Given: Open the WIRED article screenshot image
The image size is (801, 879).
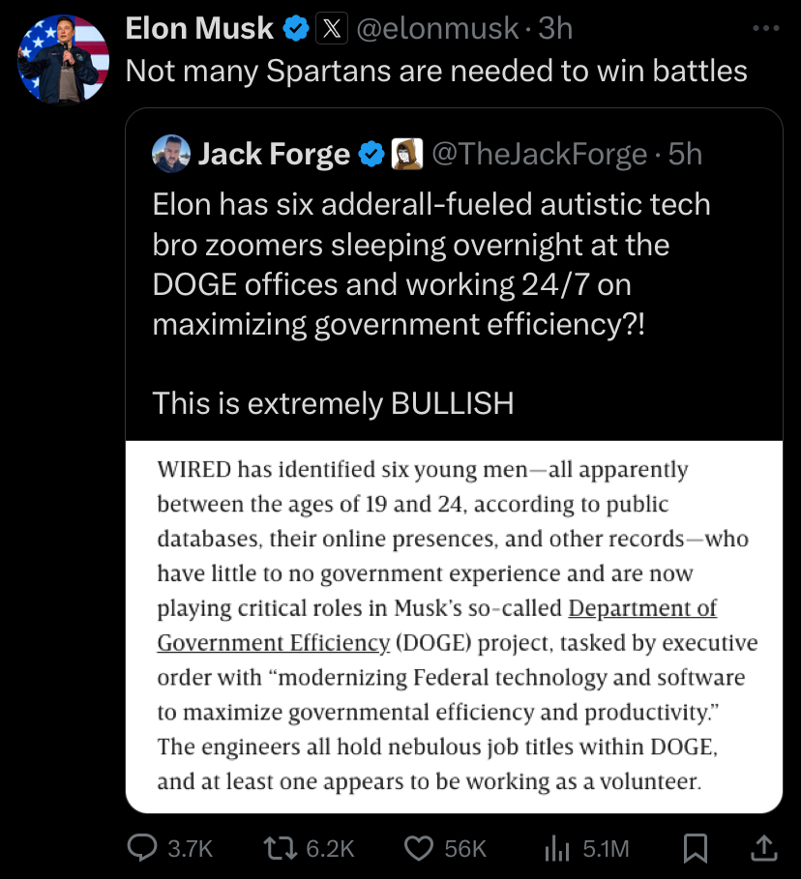Looking at the screenshot, I should tap(454, 627).
